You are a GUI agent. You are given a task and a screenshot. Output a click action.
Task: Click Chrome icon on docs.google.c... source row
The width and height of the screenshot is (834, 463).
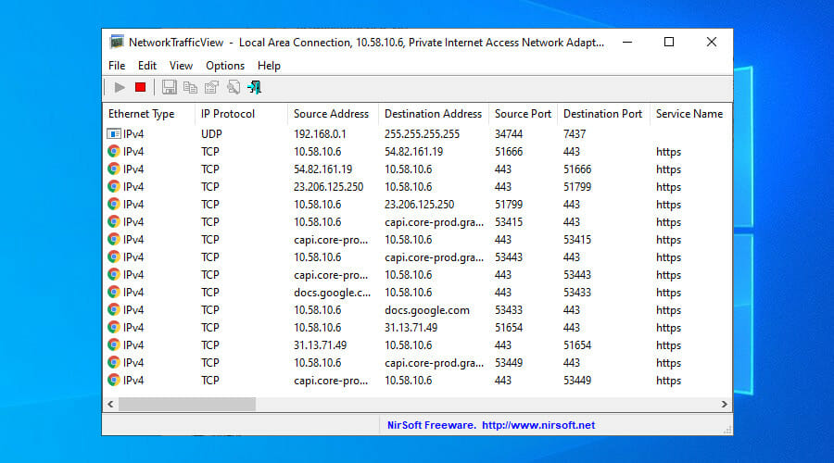(x=113, y=292)
